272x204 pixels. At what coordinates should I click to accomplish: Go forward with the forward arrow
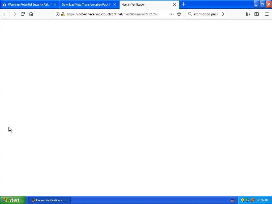point(14,14)
